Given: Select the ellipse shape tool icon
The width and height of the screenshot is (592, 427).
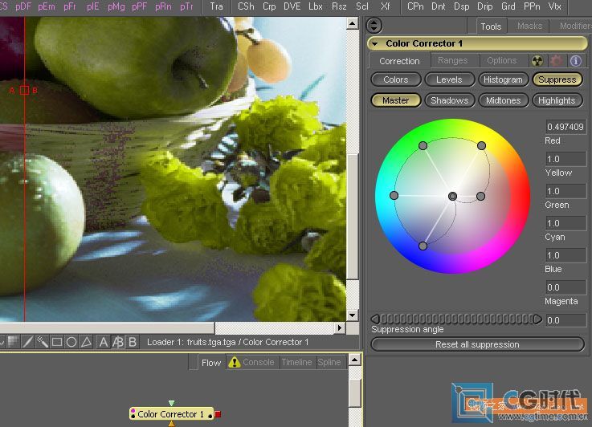Looking at the screenshot, I should pyautogui.click(x=71, y=342).
